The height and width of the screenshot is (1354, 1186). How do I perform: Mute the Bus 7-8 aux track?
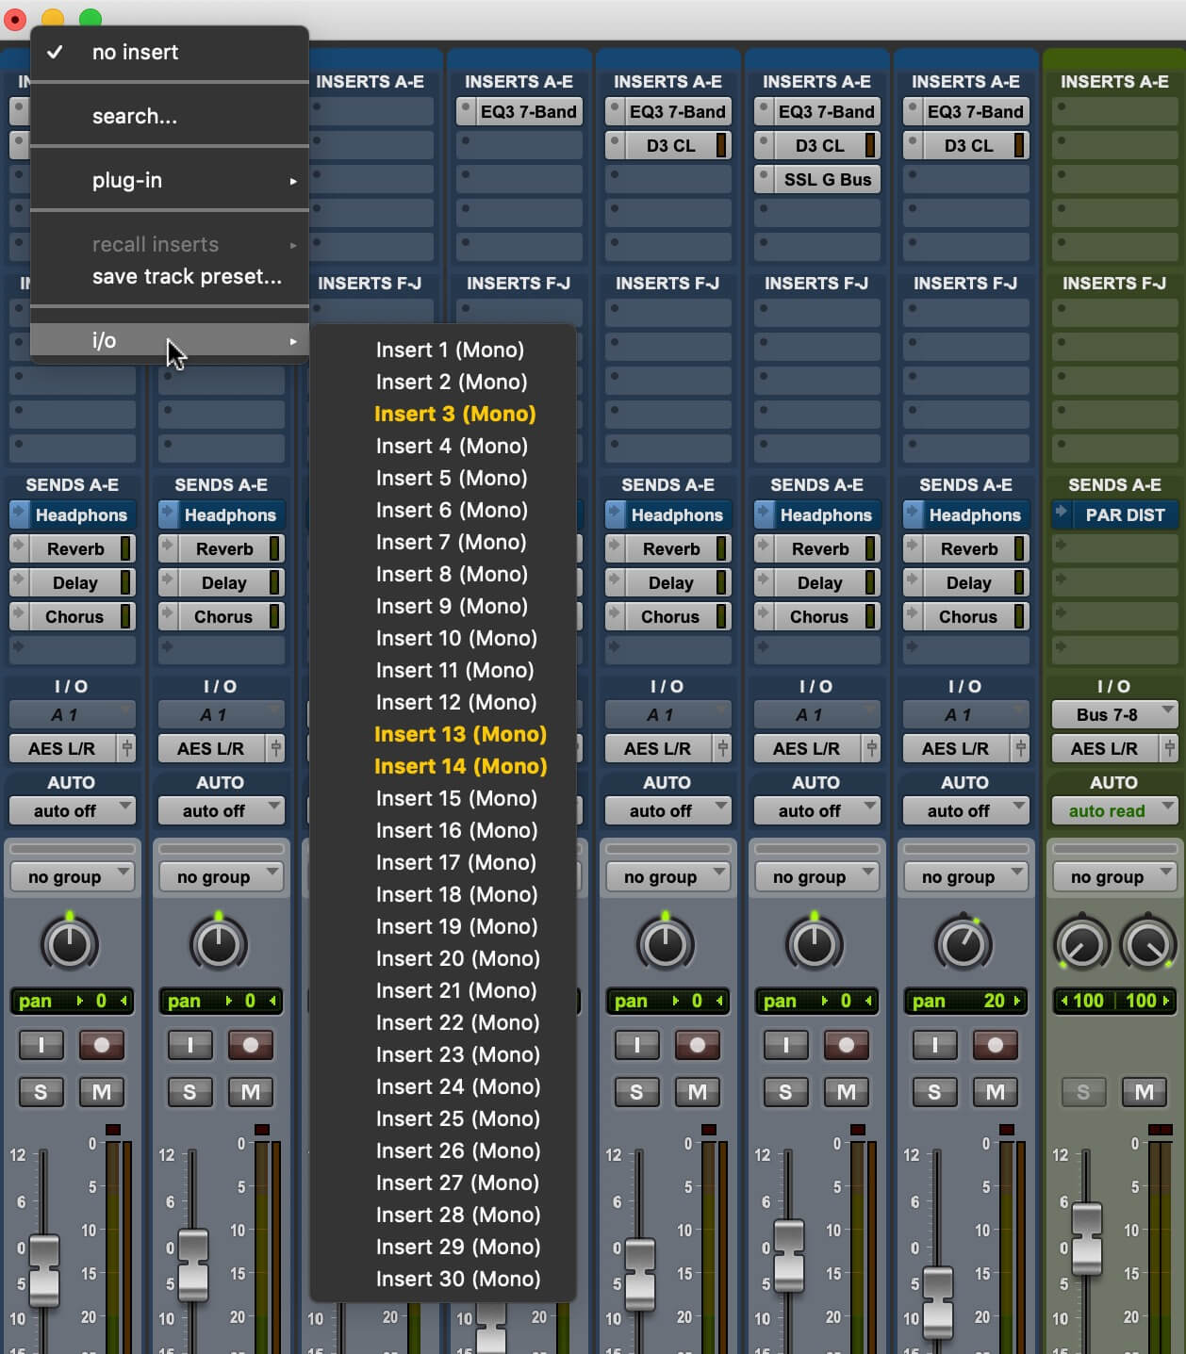[x=1144, y=1091]
